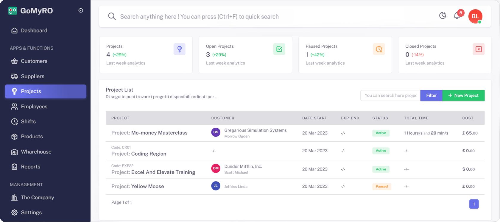Select page 1 in pagination
500x222 pixels.
(x=474, y=204)
